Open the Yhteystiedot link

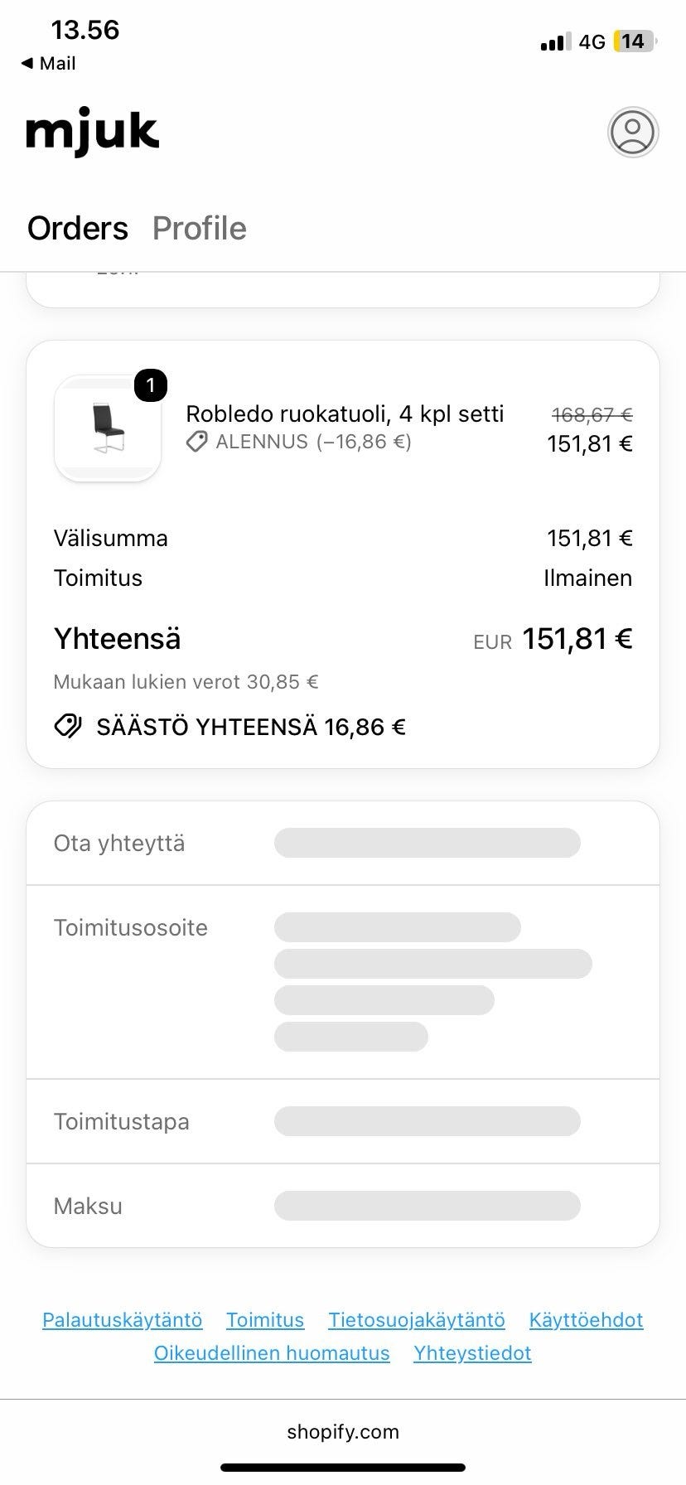tap(472, 1352)
